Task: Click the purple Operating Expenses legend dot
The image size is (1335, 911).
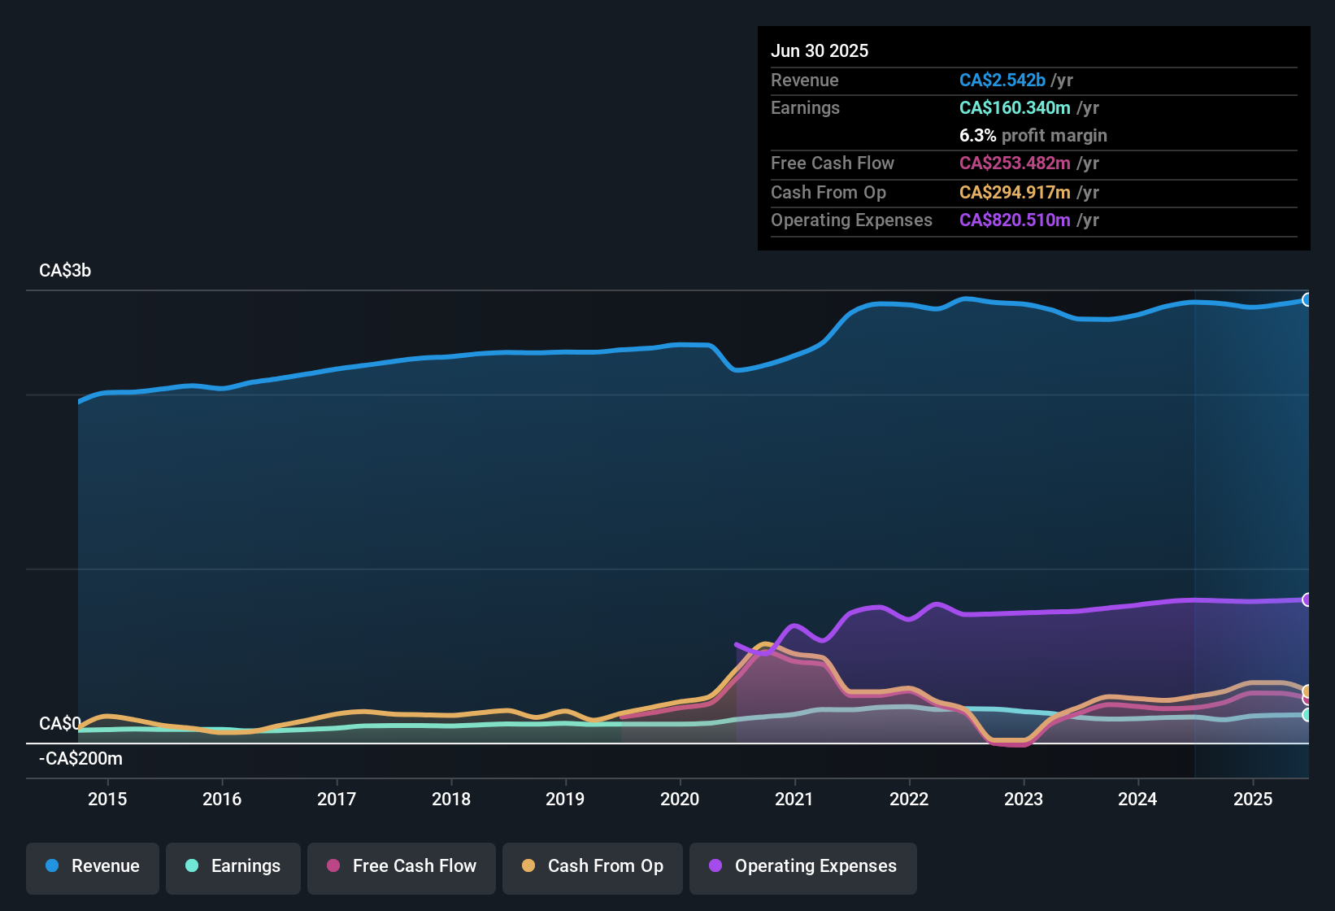Action: [x=715, y=865]
